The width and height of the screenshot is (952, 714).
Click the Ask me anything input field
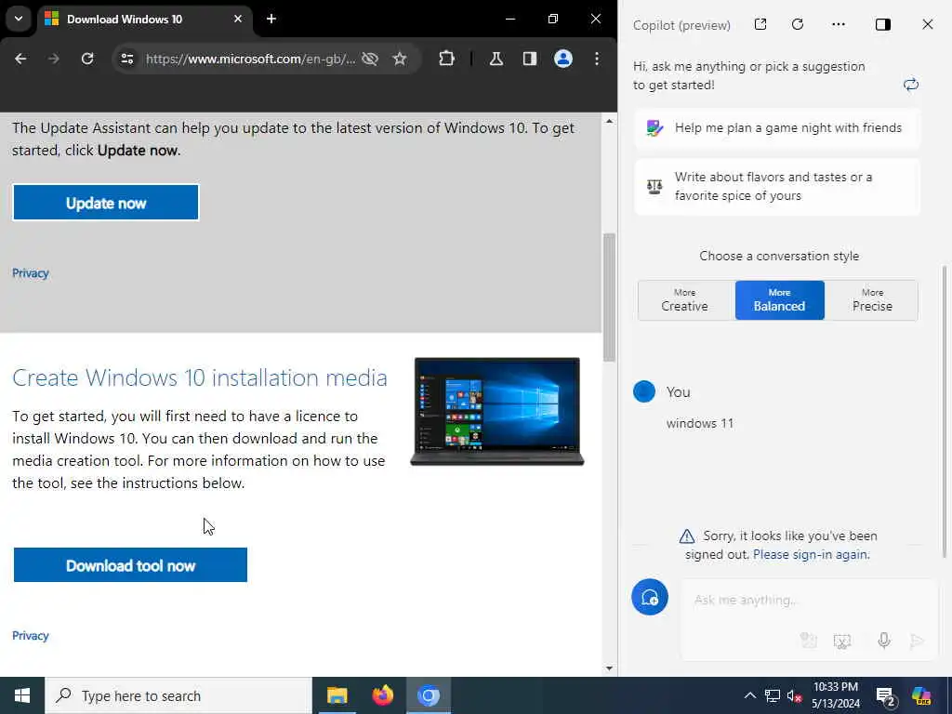809,601
